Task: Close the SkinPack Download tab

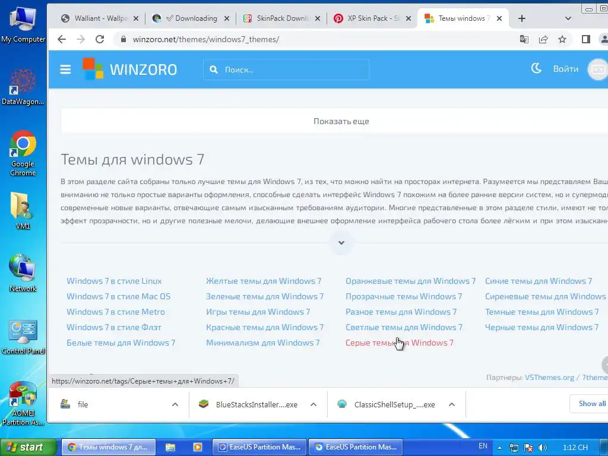Action: 318,18
